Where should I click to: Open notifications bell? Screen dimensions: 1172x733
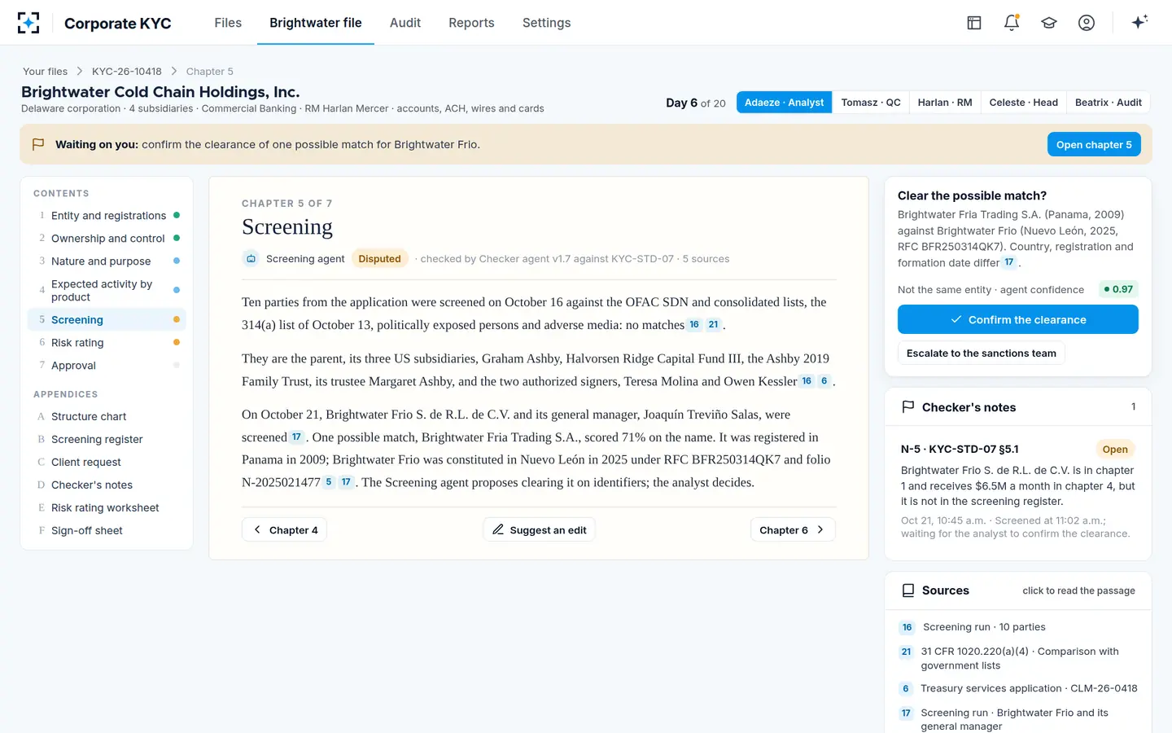click(1012, 23)
